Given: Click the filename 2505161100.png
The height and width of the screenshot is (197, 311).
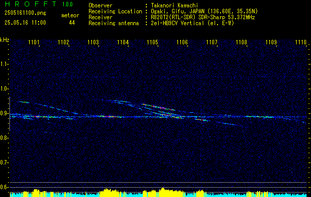Looking at the screenshot, I should coord(25,13).
